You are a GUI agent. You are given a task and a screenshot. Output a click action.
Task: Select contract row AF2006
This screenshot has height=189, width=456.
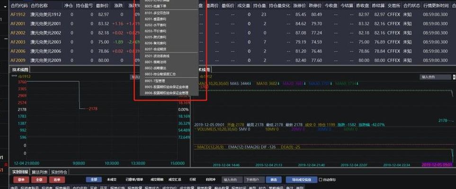[x=232, y=51]
